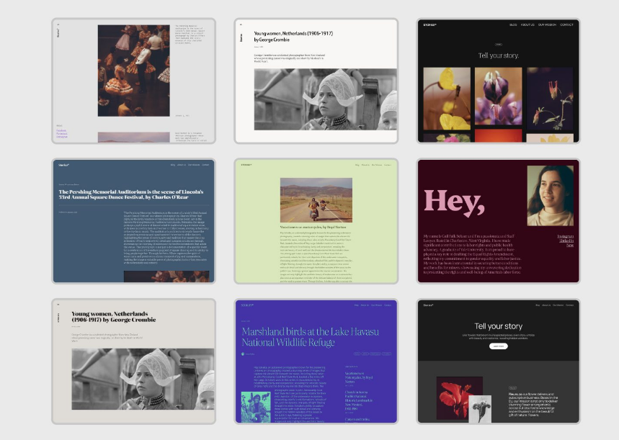The image size is (619, 440).
Task: Click BLOG in black Stories template nav
Action: tap(513, 25)
